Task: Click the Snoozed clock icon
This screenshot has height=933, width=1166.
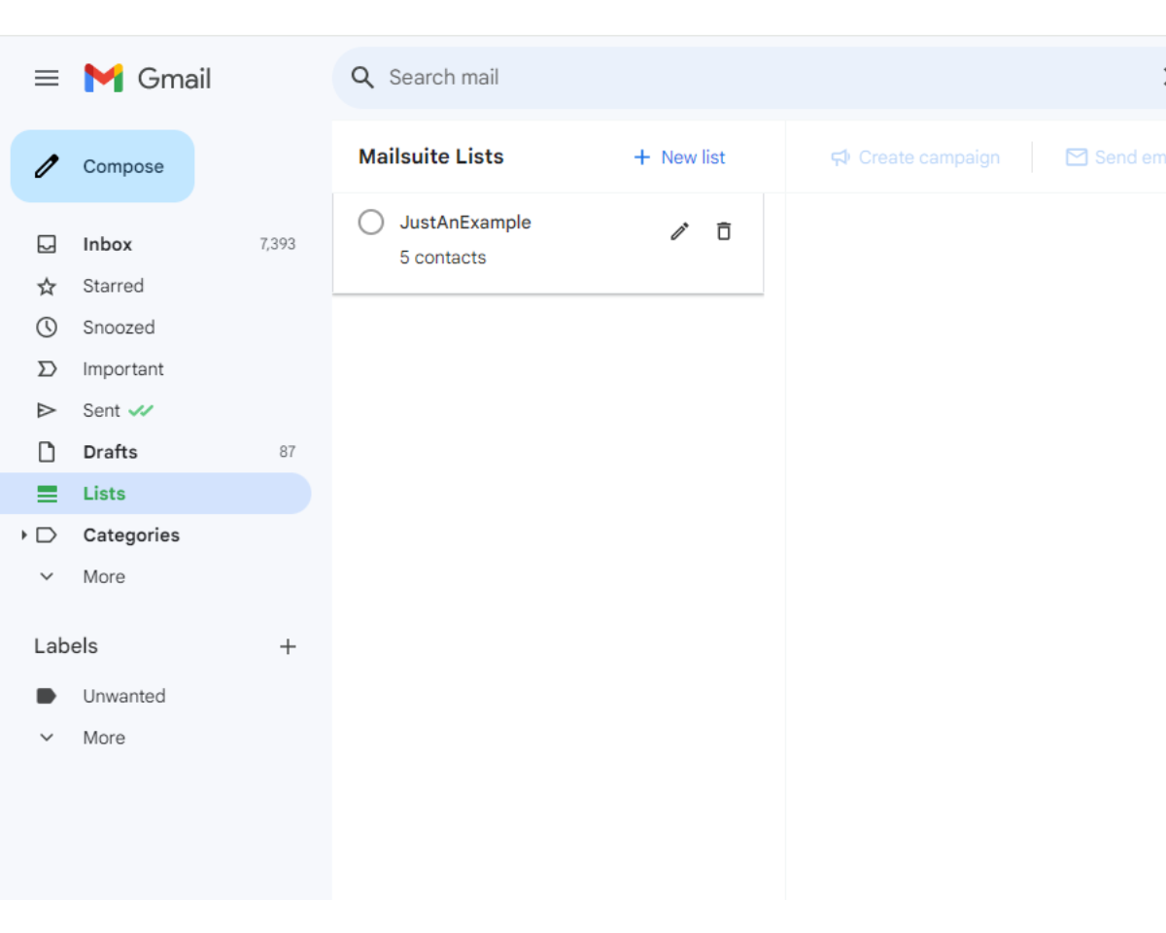Action: [x=47, y=328]
